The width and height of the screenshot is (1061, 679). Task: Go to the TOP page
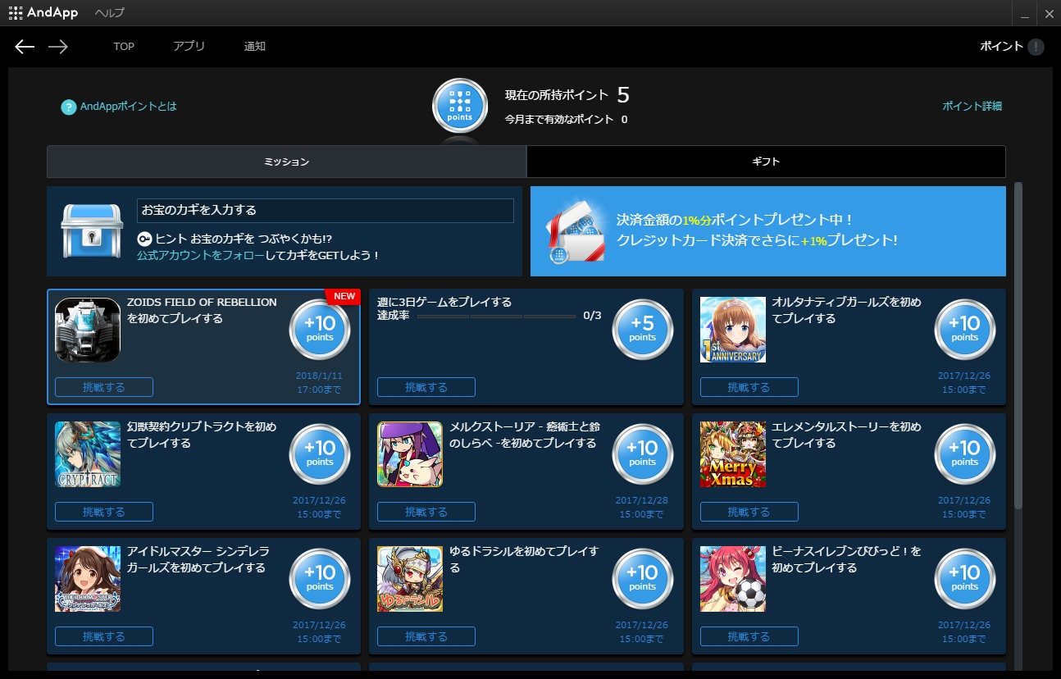(x=124, y=47)
